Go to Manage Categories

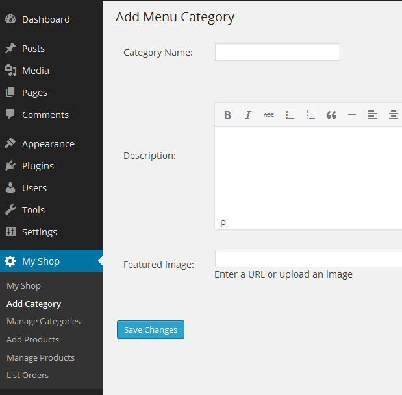coord(44,322)
